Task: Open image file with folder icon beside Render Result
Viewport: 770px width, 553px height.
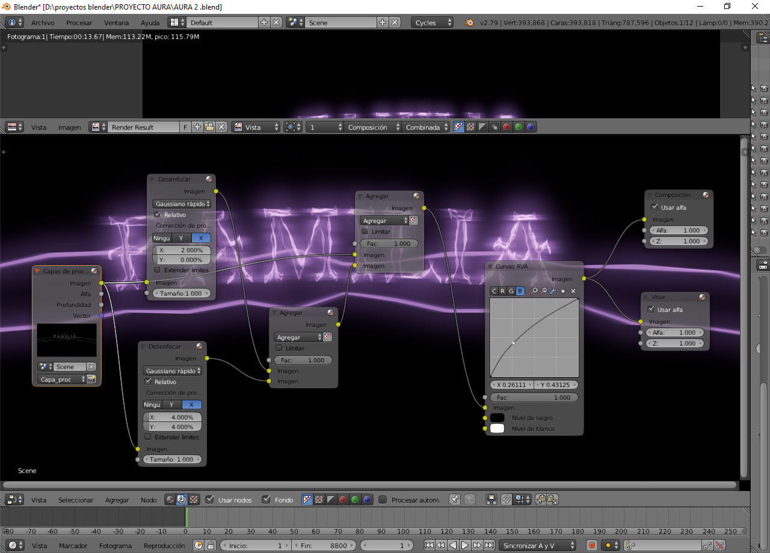Action: click(x=209, y=127)
